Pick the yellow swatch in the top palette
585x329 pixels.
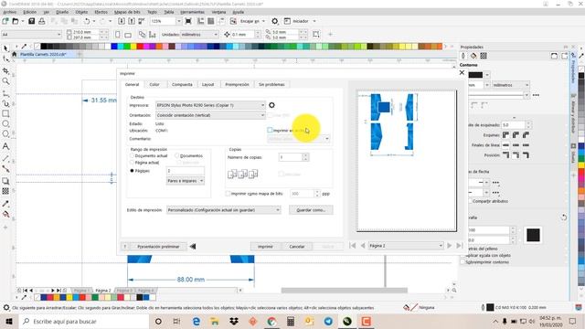134,47
